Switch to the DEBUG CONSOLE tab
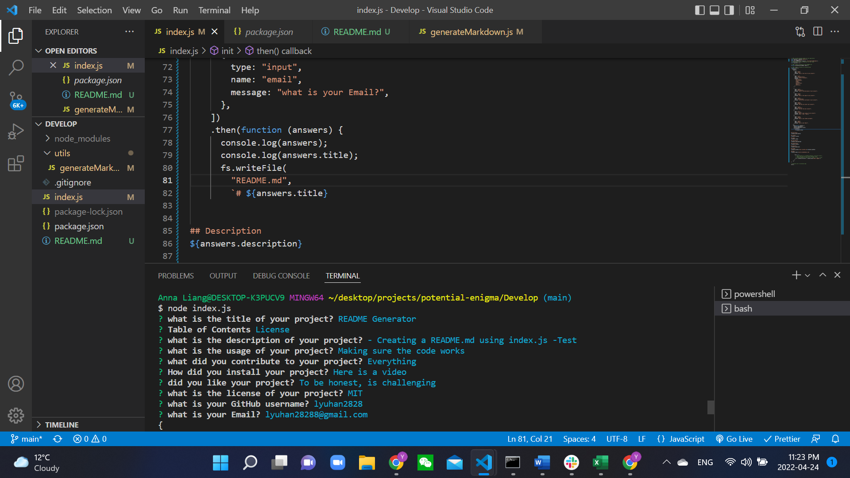Screen dimensions: 850x478 click(x=281, y=276)
